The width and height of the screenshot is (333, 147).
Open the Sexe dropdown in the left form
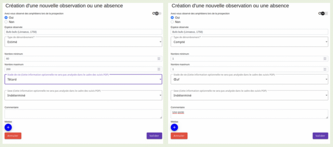[83, 95]
